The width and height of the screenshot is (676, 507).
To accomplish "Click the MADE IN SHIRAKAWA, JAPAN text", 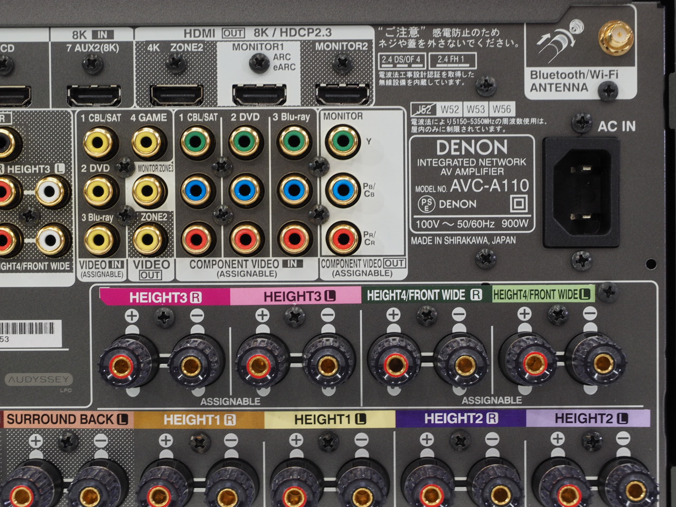I will point(464,240).
